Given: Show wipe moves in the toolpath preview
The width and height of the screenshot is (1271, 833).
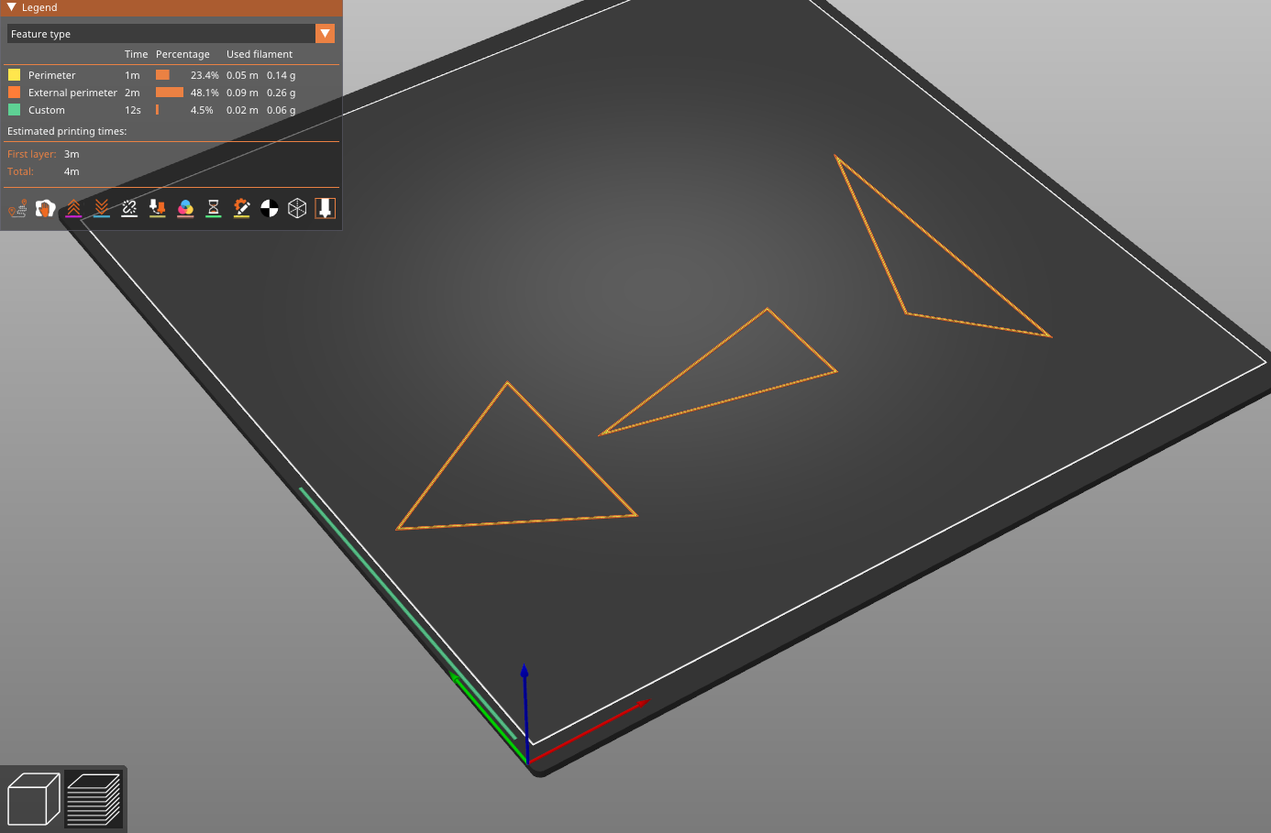Looking at the screenshot, I should pos(45,208).
